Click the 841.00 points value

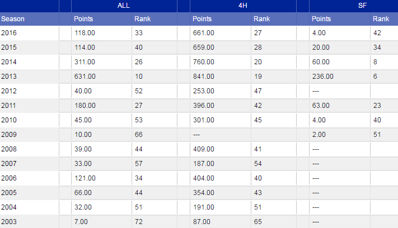coord(204,77)
